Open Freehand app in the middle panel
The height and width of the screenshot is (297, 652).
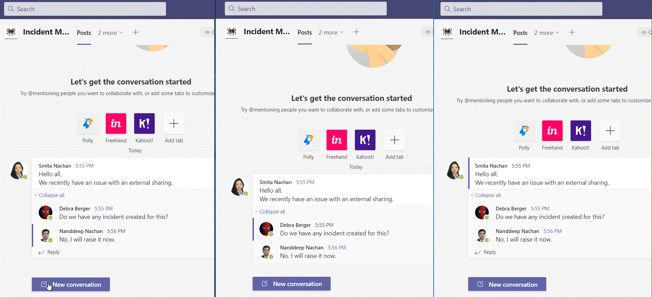coord(336,140)
